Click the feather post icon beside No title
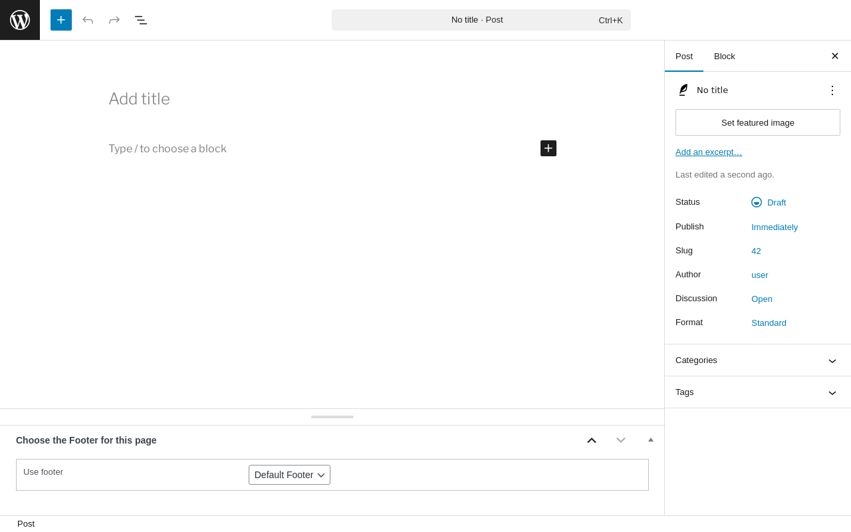Viewport: 851px width, 532px height. pos(683,90)
